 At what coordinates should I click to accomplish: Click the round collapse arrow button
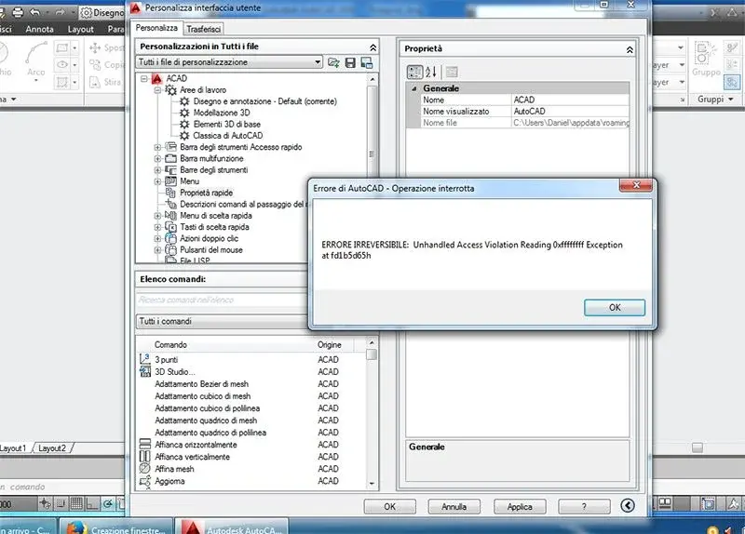627,505
